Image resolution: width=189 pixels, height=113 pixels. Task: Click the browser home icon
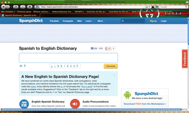pyautogui.click(x=30, y=7)
